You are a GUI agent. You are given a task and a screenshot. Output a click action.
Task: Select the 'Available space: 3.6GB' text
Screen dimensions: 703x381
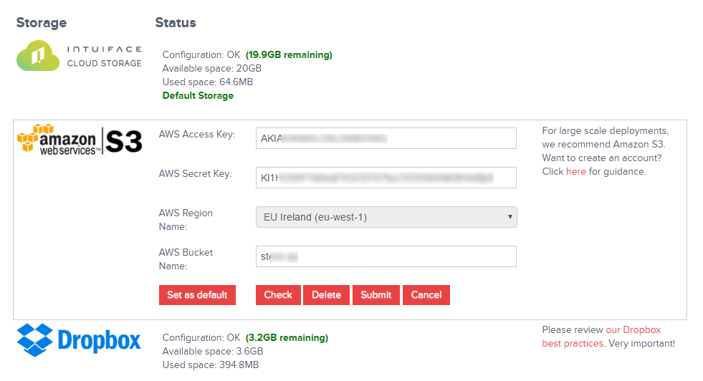(213, 352)
